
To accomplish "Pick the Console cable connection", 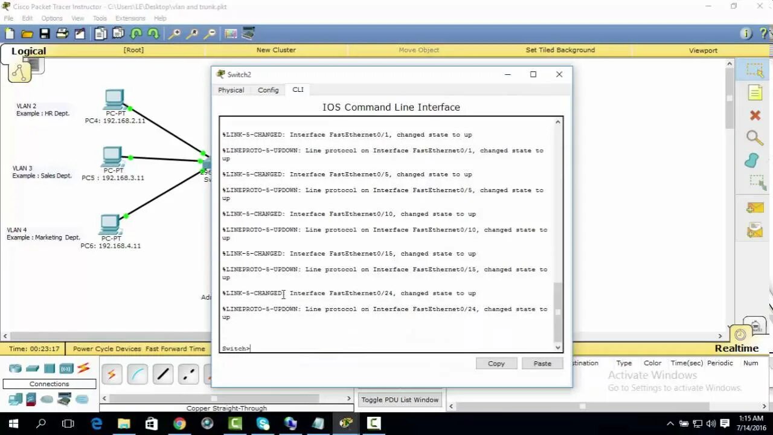I will [137, 375].
